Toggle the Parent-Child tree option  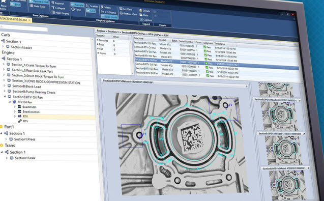click(39, 2)
